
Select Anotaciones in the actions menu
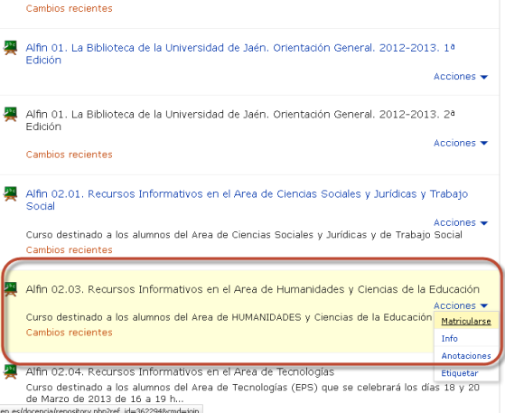tap(466, 356)
